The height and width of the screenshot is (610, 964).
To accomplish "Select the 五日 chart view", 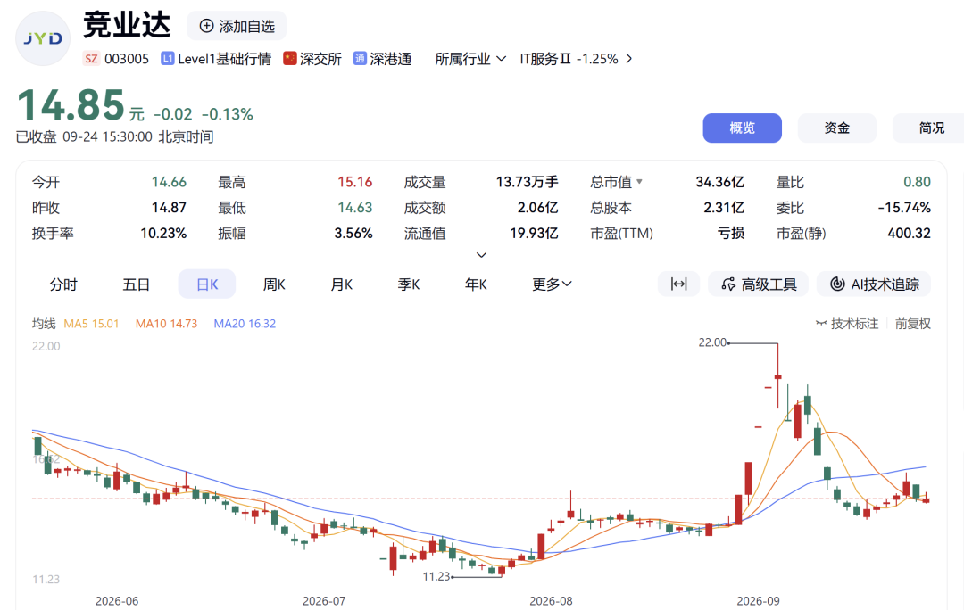I will pyautogui.click(x=136, y=284).
